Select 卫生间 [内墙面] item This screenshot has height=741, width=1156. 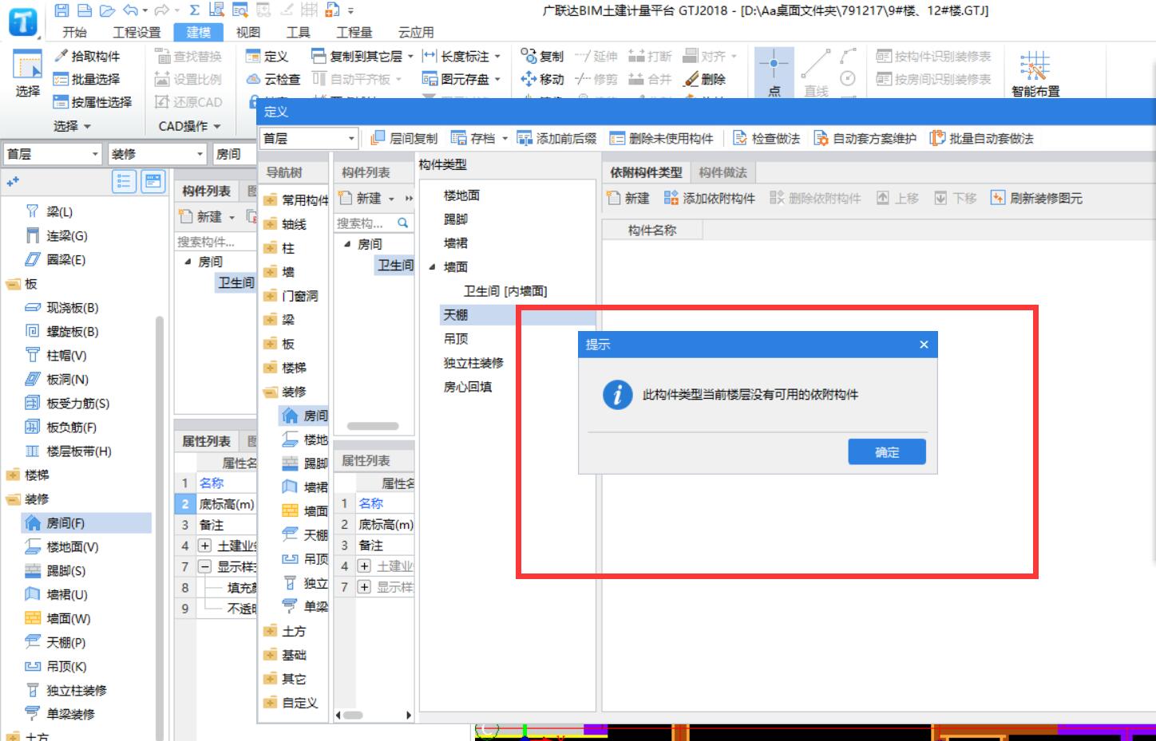[505, 291]
